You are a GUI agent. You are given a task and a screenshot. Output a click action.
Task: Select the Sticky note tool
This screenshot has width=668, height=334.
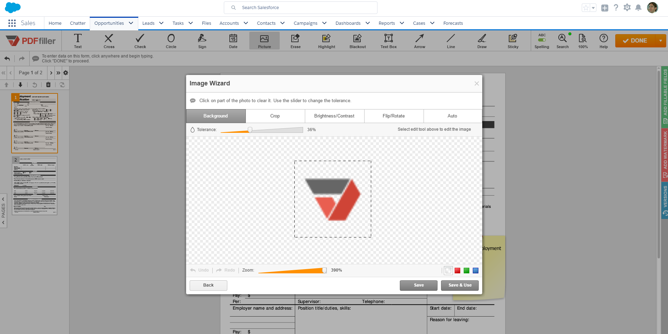tap(513, 40)
